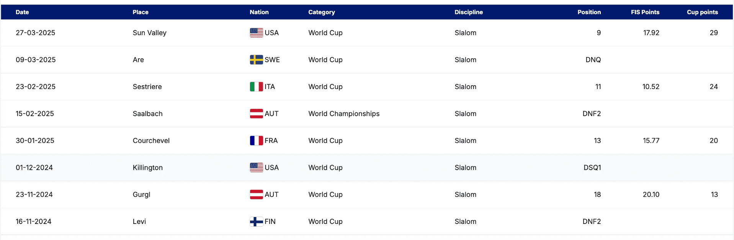Screen dimensions: 734x240
Task: Click the Finland flag in Levi row
Action: [256, 221]
